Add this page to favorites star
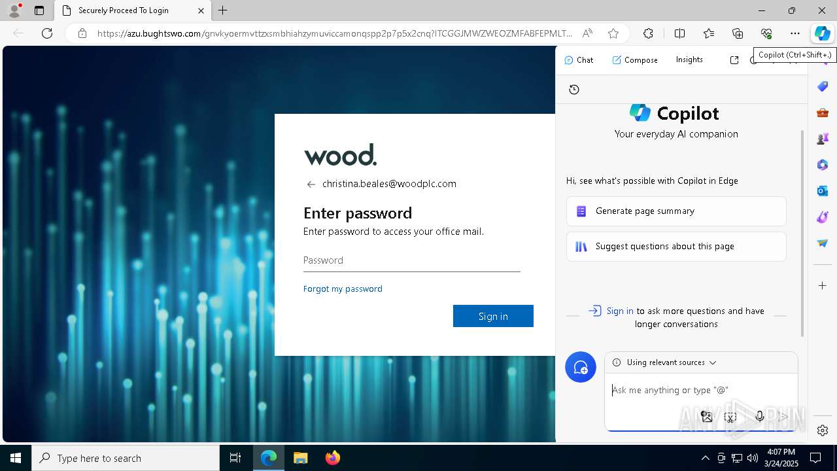837x471 pixels. pos(613,33)
